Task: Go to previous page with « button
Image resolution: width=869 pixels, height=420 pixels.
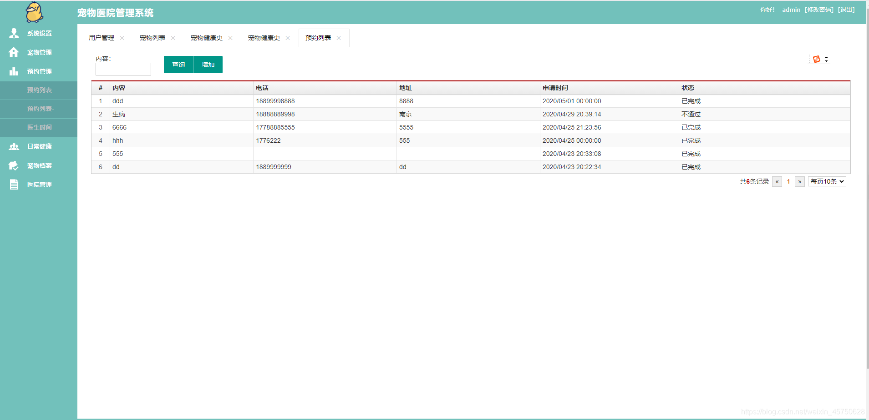Action: [777, 181]
